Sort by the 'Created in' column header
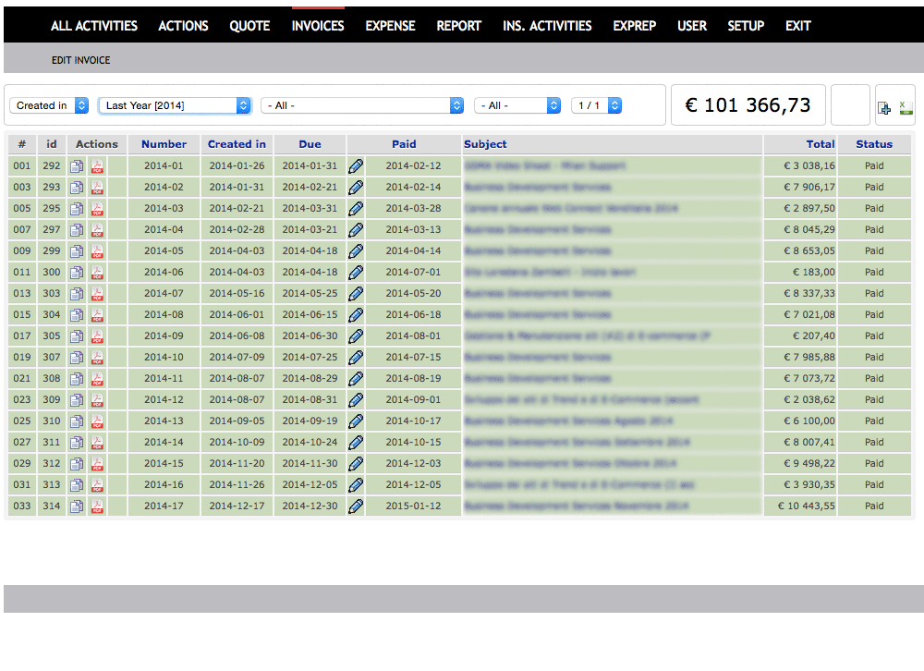Screen dimensions: 924x671 coord(237,144)
